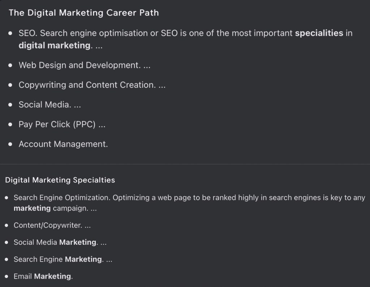Select the "Email Marketing." list item
The height and width of the screenshot is (287, 370).
[43, 276]
